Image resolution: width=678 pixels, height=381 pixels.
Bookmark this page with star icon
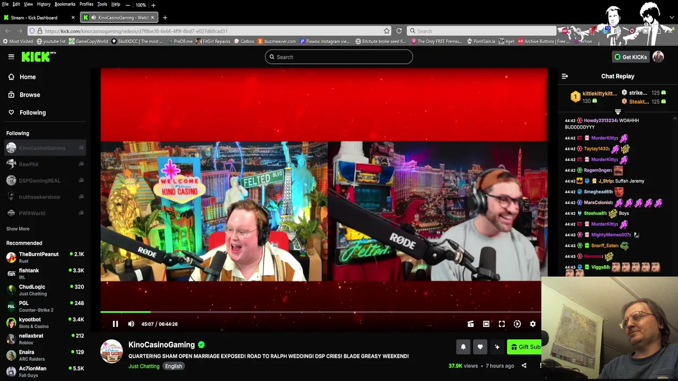click(387, 31)
